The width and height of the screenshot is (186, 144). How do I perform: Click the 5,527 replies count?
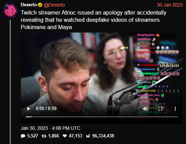pos(33,136)
